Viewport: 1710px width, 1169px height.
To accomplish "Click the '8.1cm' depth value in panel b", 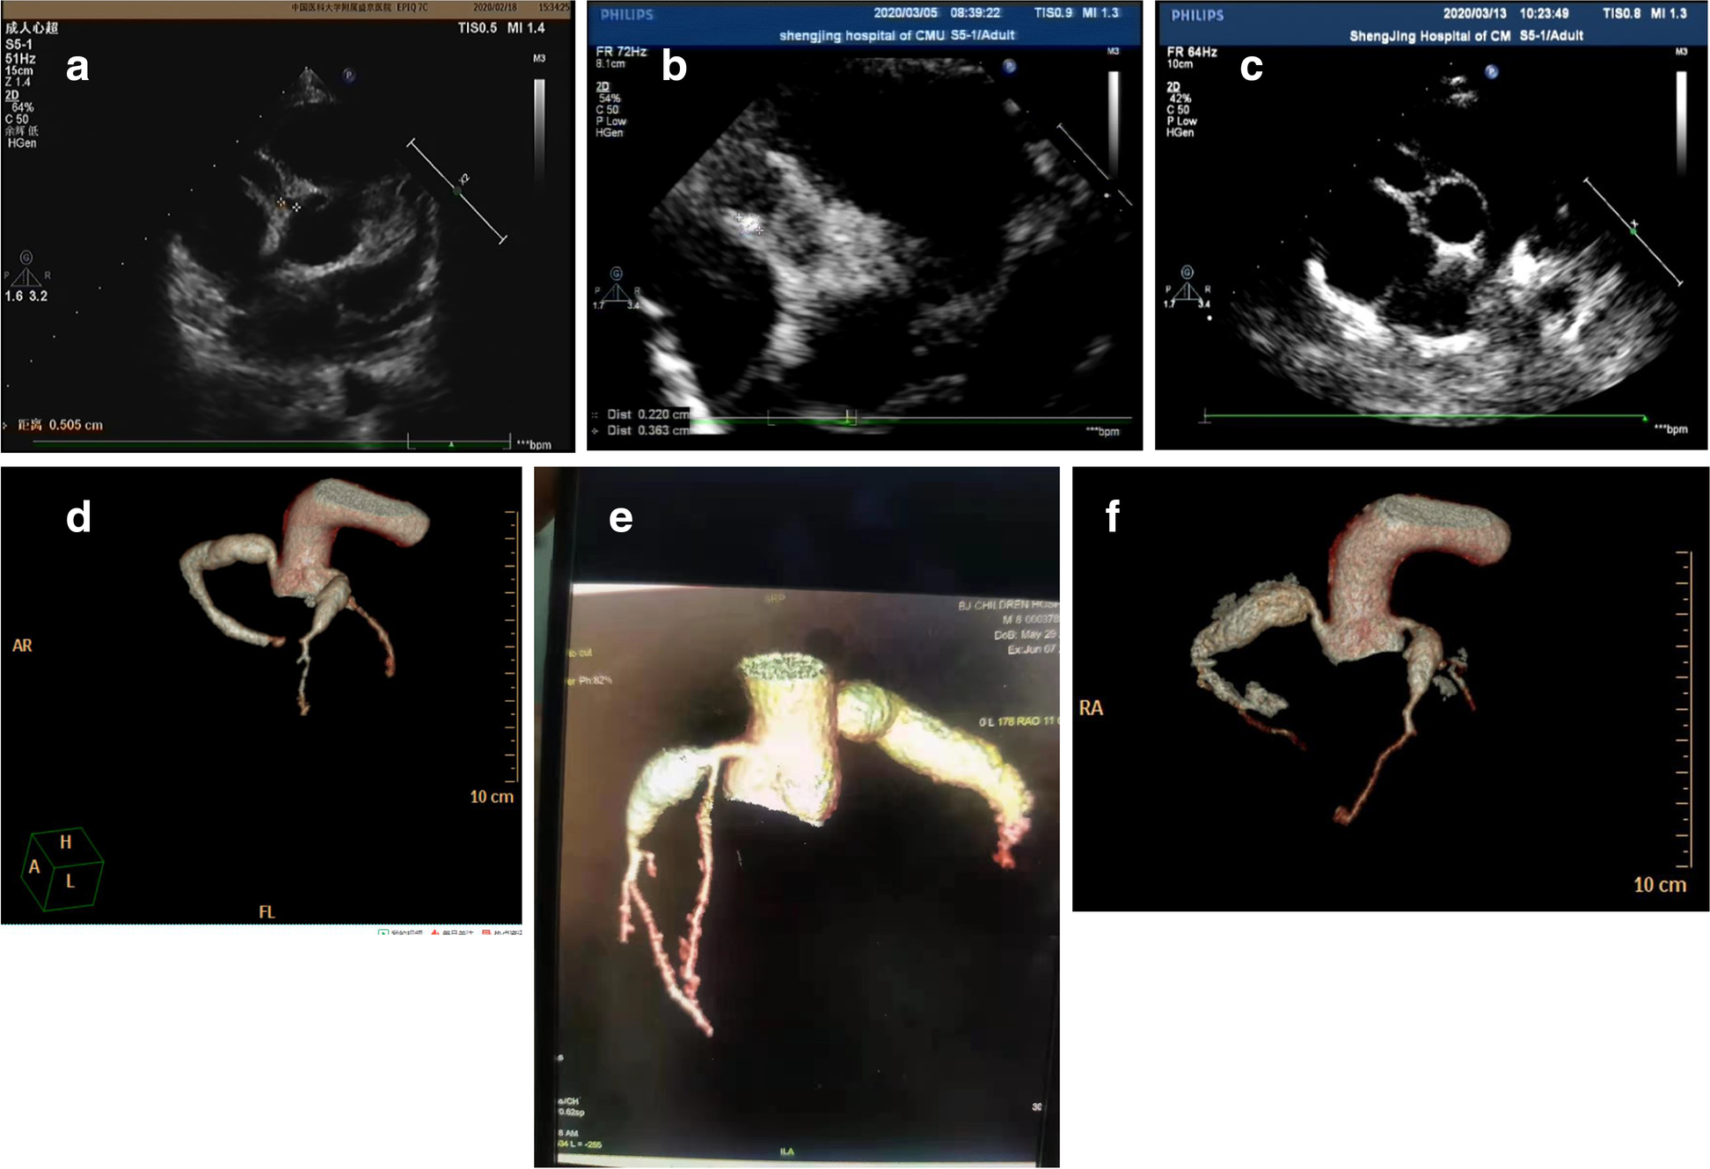I will [610, 64].
